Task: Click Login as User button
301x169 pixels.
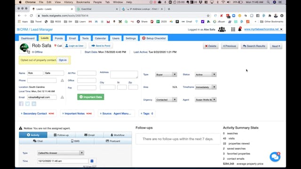Action: coord(74,46)
